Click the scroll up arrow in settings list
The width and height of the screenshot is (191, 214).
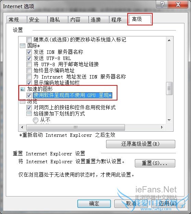click(169, 40)
